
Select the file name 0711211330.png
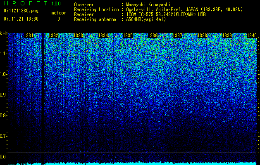[21, 11]
